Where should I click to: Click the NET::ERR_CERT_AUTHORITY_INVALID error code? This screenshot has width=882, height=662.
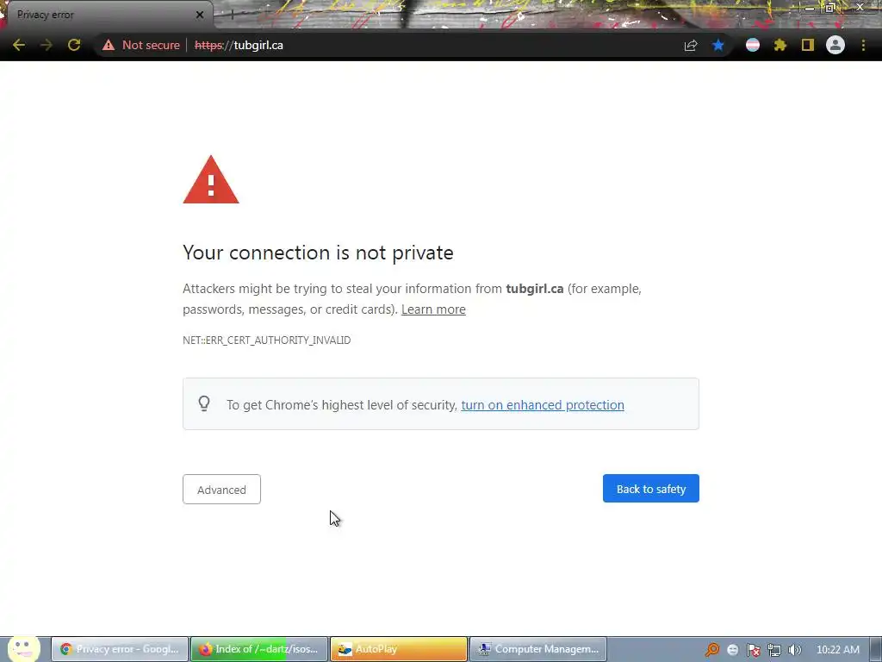point(267,340)
